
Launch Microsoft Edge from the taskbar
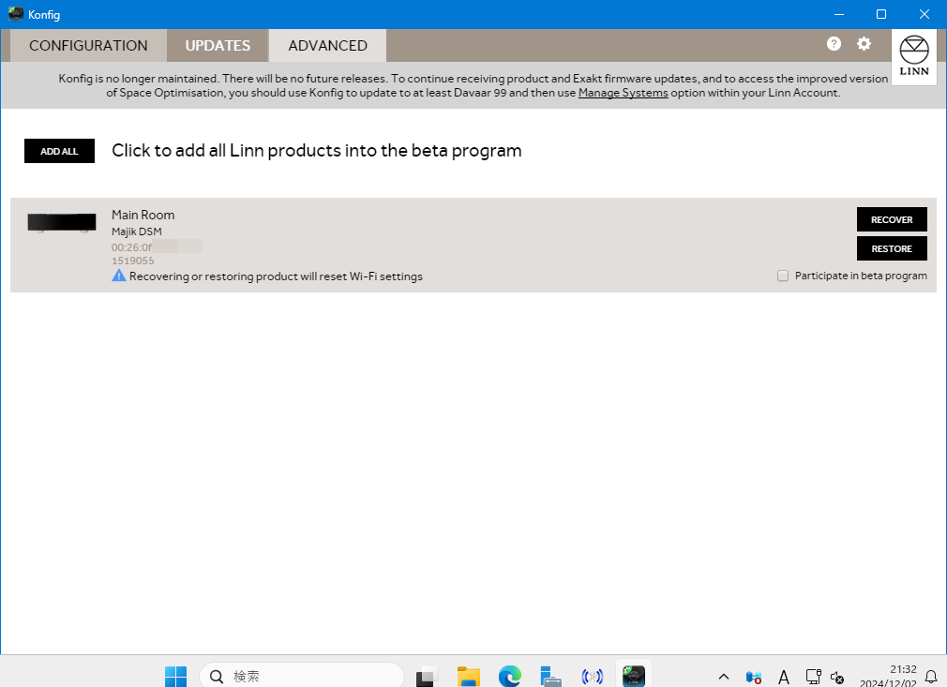tap(509, 676)
